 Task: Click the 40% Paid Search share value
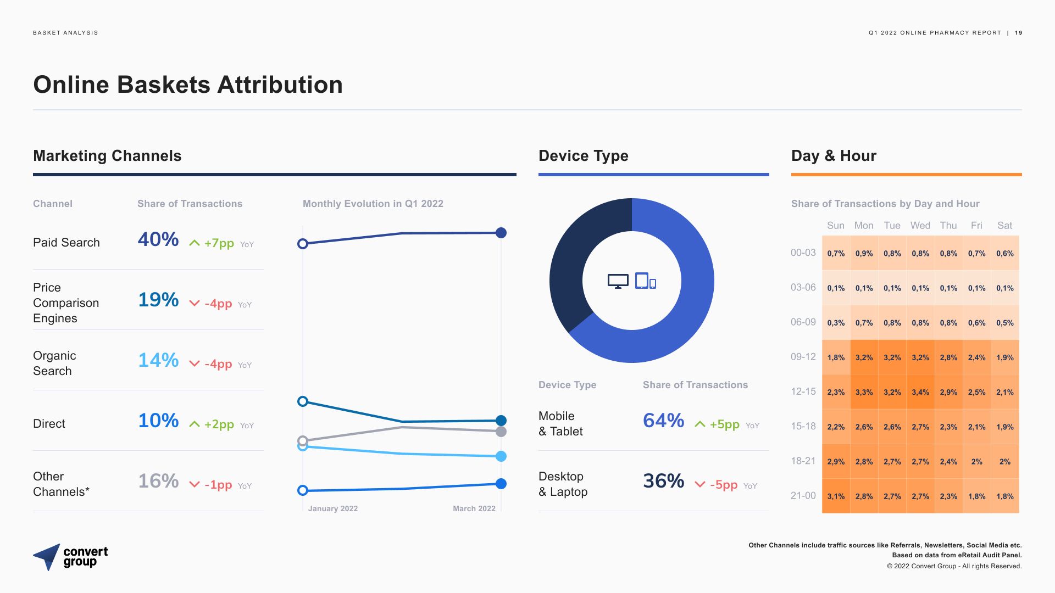coord(158,239)
